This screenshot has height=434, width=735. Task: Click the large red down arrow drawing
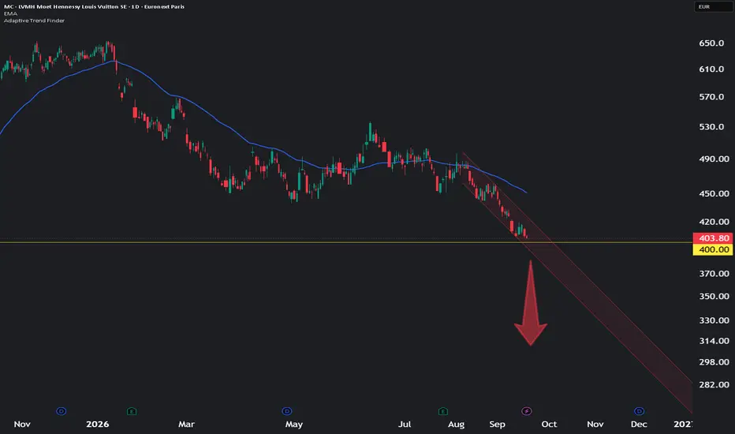[x=531, y=304]
